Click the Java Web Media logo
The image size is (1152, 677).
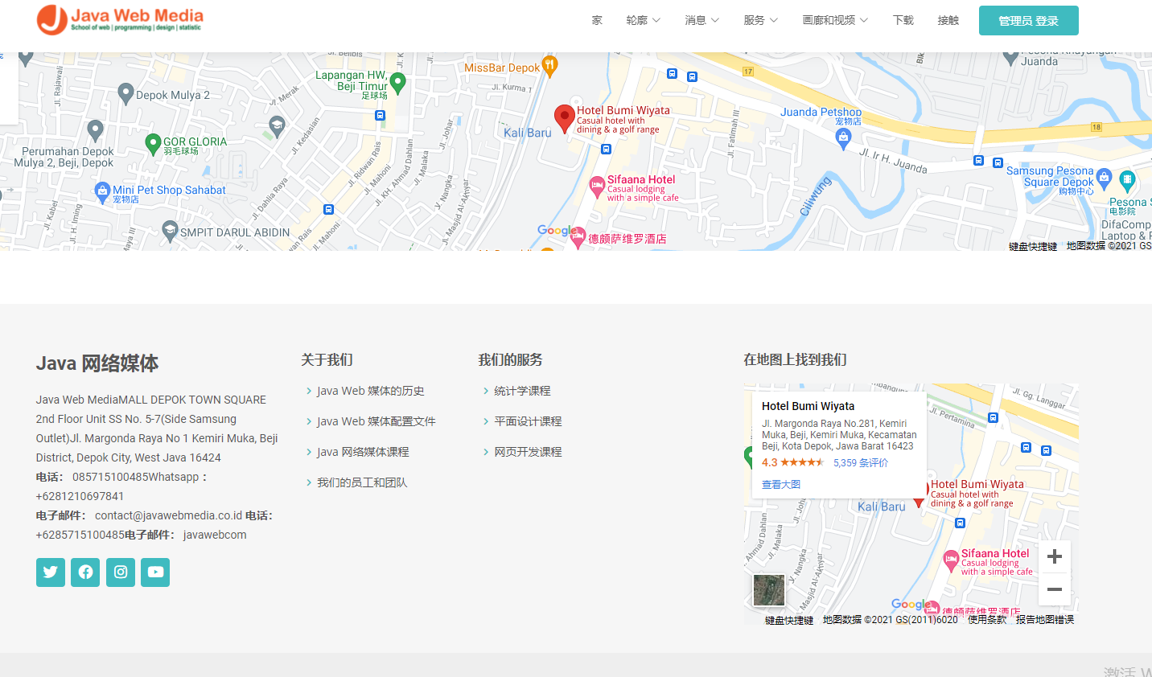coord(120,20)
